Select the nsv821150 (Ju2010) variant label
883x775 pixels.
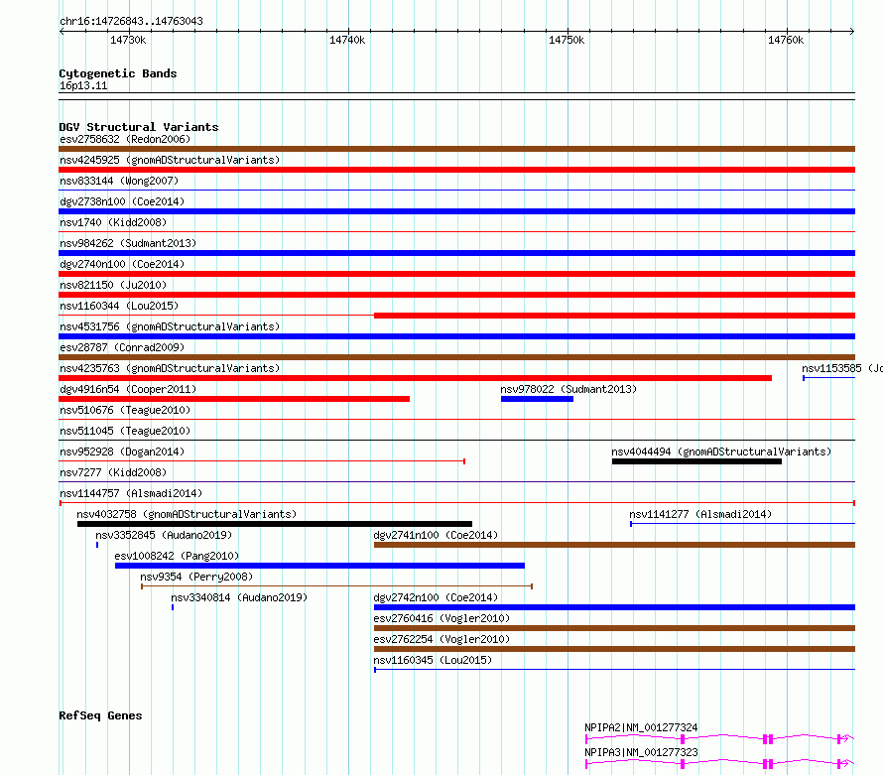point(113,285)
